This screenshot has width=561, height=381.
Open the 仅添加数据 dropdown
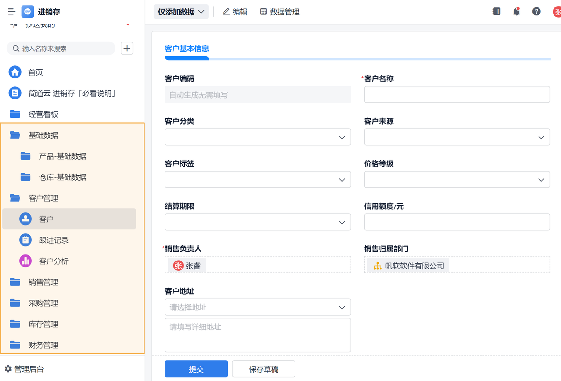point(181,12)
